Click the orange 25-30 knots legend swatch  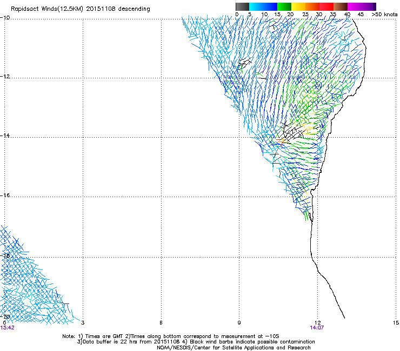click(x=312, y=6)
